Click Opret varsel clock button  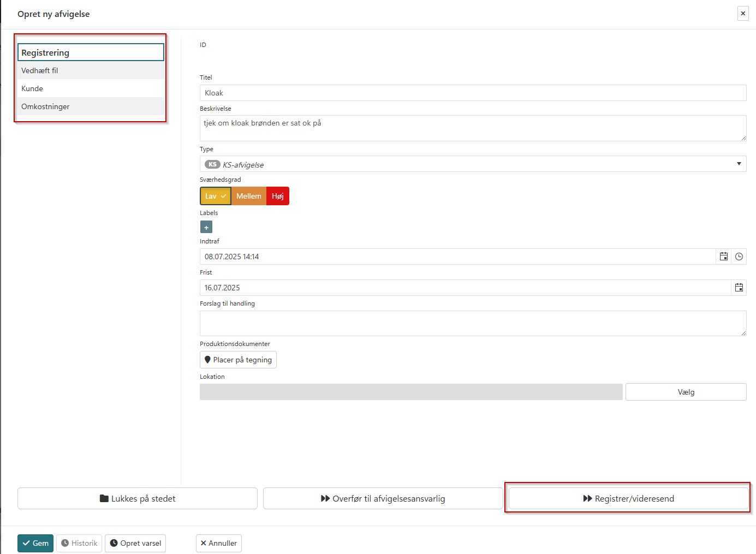[x=135, y=543]
